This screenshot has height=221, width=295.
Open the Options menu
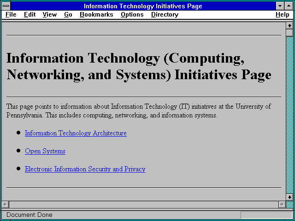click(x=132, y=14)
